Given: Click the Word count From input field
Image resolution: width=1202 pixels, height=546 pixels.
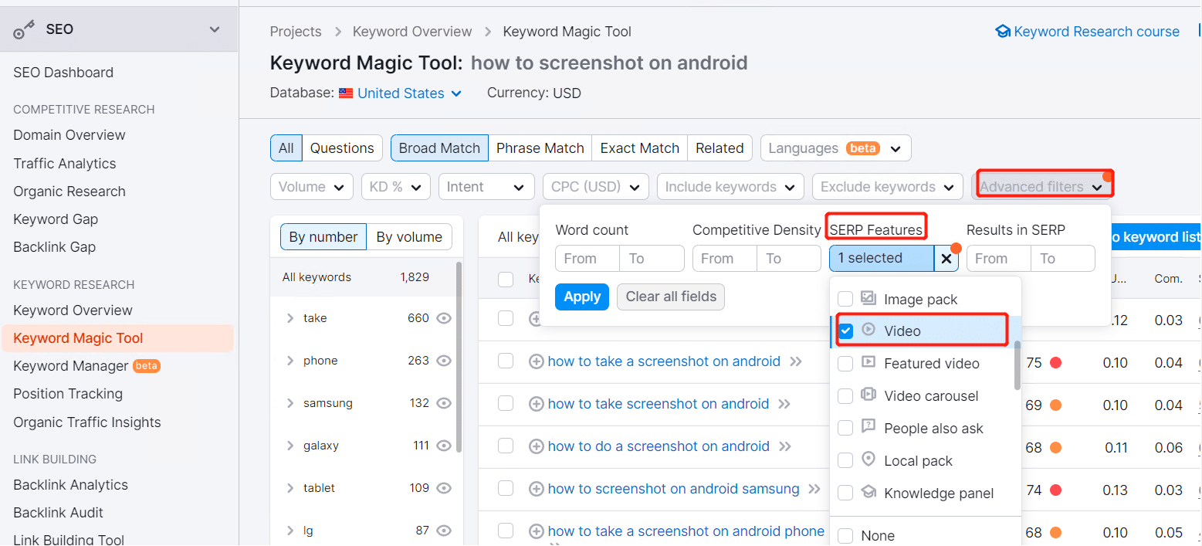Looking at the screenshot, I should coord(587,259).
